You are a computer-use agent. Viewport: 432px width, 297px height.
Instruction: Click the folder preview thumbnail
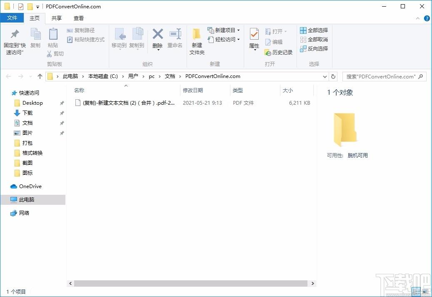click(345, 129)
